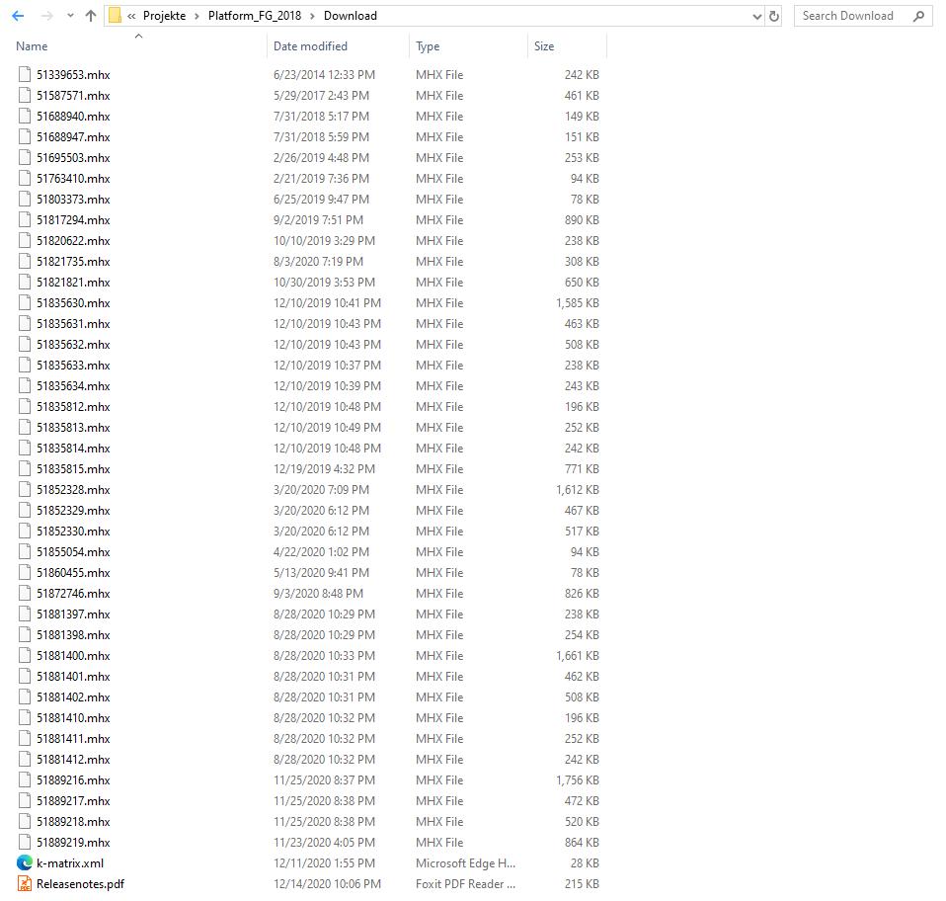
Task: Select file name 51835633.mhx
Action: [x=73, y=366]
